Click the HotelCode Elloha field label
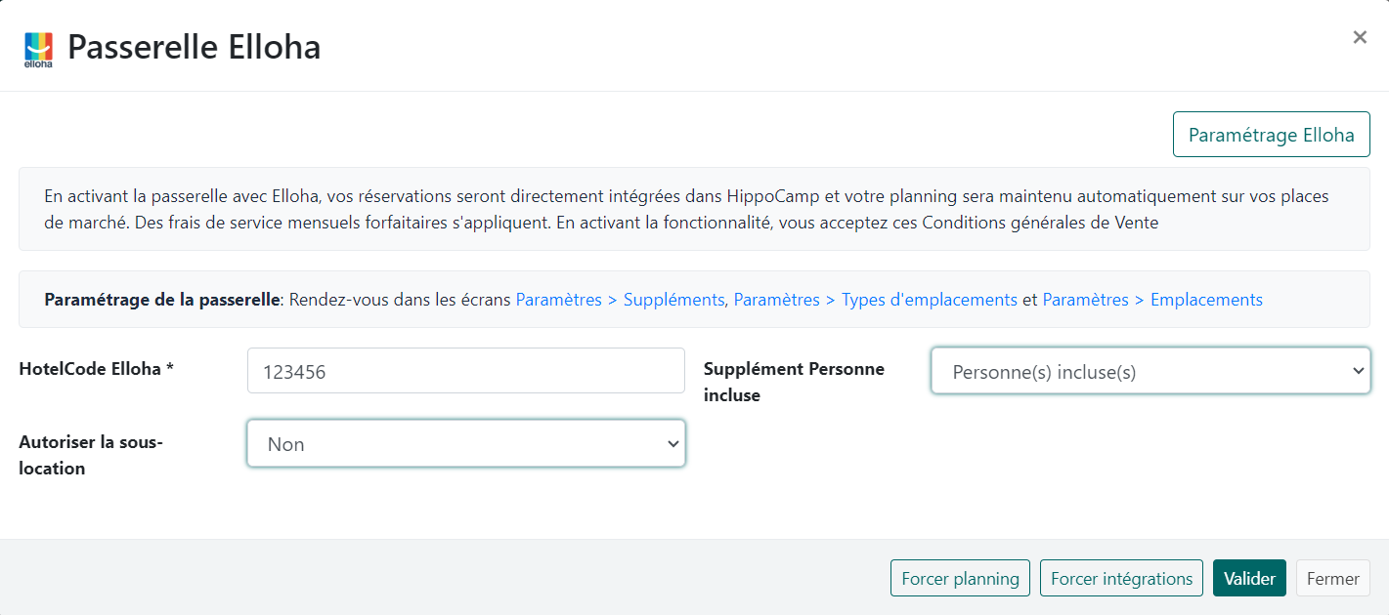This screenshot has width=1389, height=615. [96, 369]
